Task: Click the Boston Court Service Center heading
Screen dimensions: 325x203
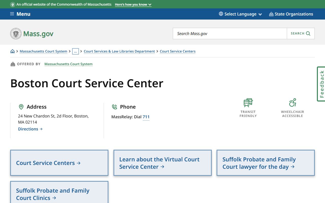Action: pos(87,83)
